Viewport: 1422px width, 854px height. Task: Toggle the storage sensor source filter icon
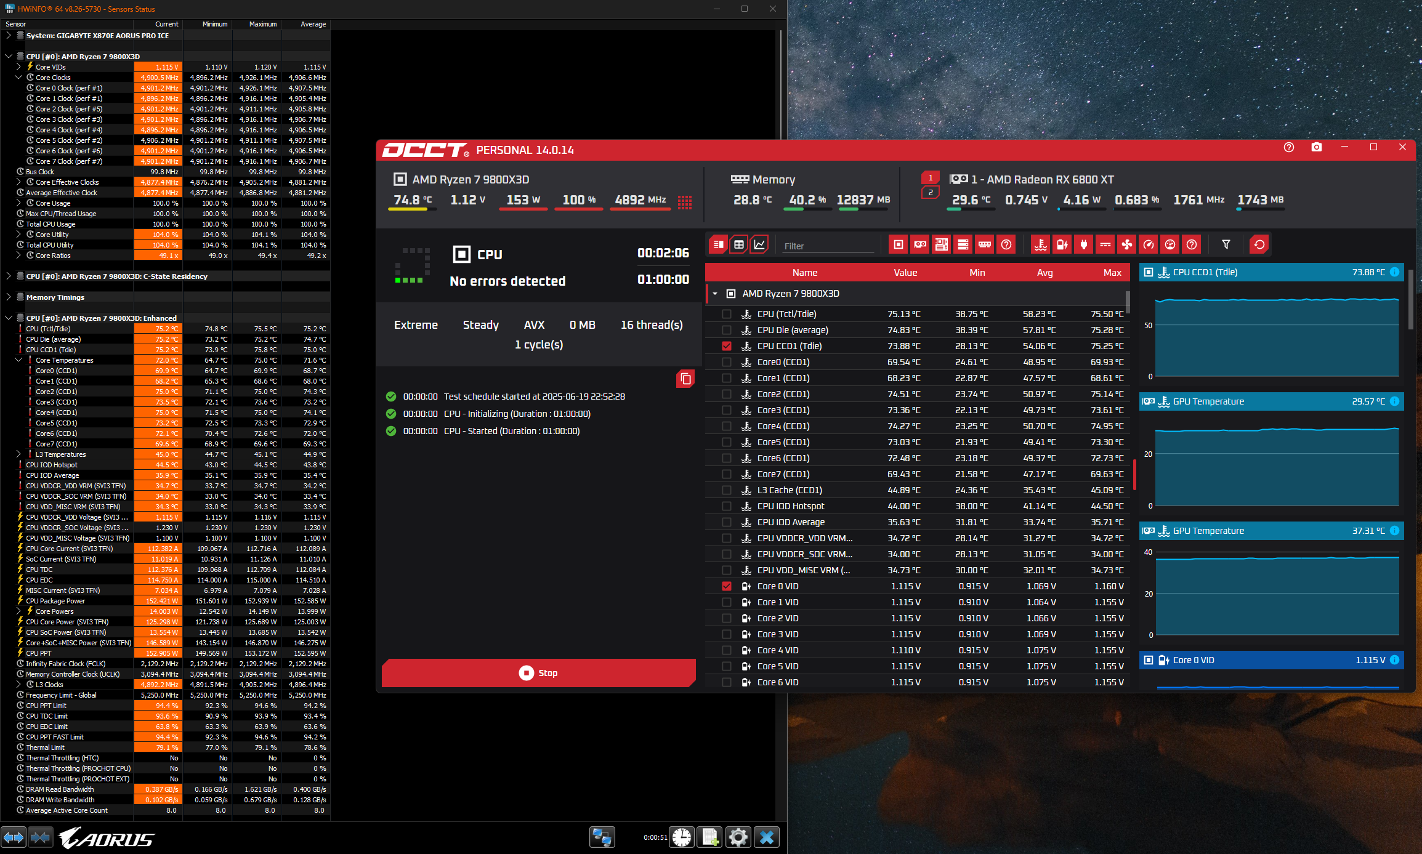tap(963, 244)
